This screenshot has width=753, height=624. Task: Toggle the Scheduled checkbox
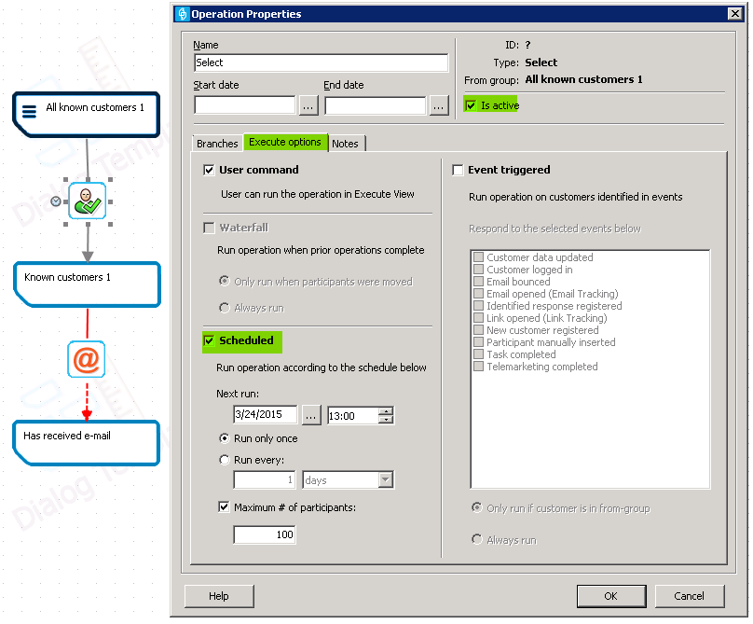click(x=209, y=340)
